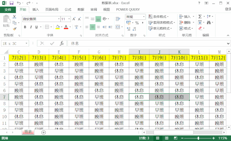Toggle top vertical alignment
Screen dimensions: 231x141
coord(87,18)
